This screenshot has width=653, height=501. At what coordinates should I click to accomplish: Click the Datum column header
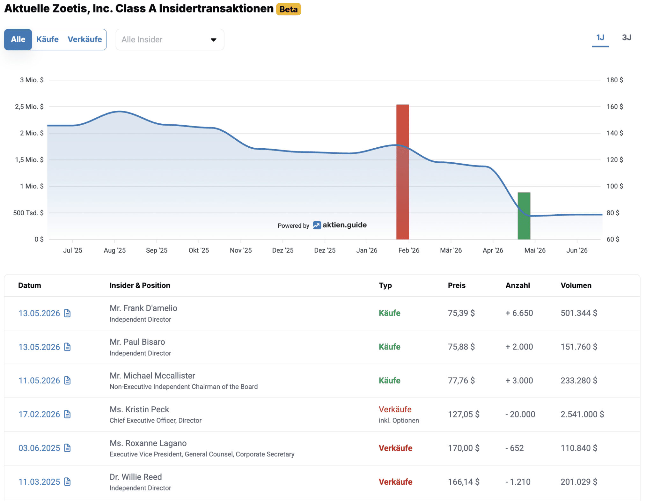[x=29, y=285]
